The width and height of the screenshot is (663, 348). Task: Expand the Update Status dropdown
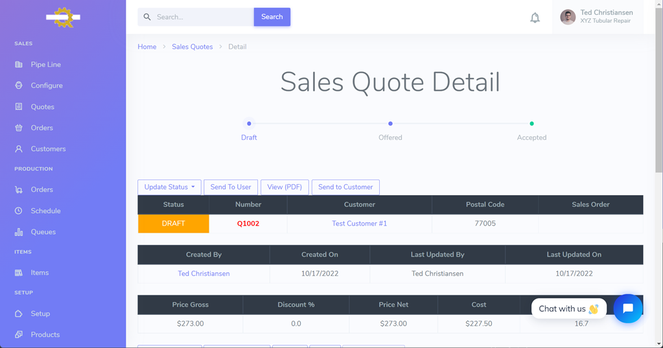[169, 187]
